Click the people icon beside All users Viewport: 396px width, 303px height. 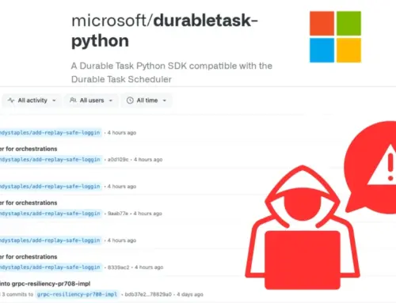pos(73,100)
